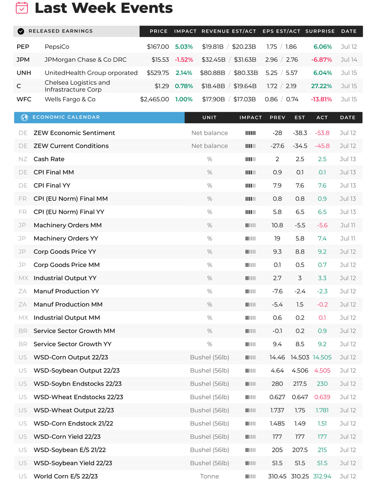The height and width of the screenshot is (491, 373).
Task: Select the PEP ticker symbol
Action: [x=23, y=47]
